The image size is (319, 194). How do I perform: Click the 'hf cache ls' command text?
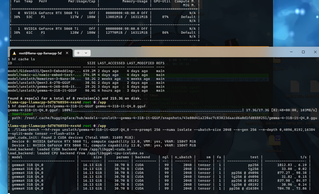(x=23, y=59)
